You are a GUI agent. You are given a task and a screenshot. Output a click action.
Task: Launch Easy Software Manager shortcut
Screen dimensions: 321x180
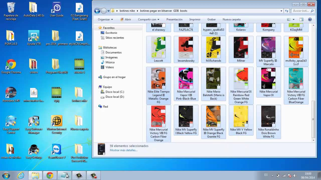point(34,125)
